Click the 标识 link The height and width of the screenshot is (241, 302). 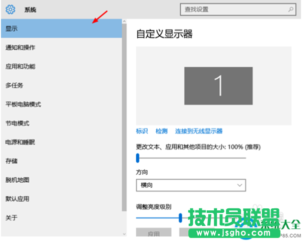click(x=142, y=131)
